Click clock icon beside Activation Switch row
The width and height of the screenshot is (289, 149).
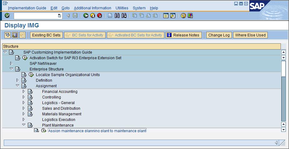(x=25, y=58)
